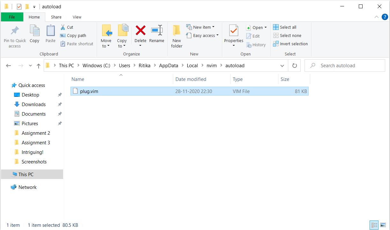Image resolution: width=390 pixels, height=230 pixels.
Task: Switch to the Share tab
Action: click(56, 17)
